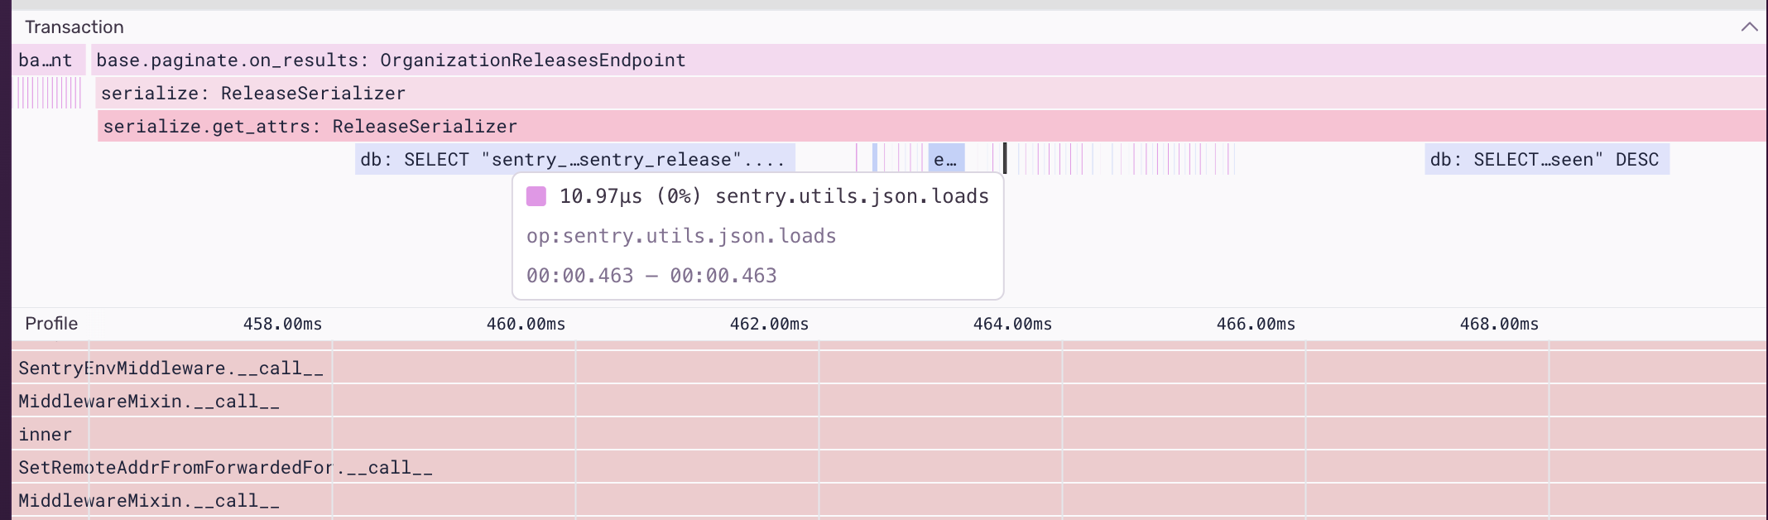This screenshot has height=520, width=1768.
Task: Click the serialize.get_attrs: ReleaseSerializer span
Action: (310, 127)
